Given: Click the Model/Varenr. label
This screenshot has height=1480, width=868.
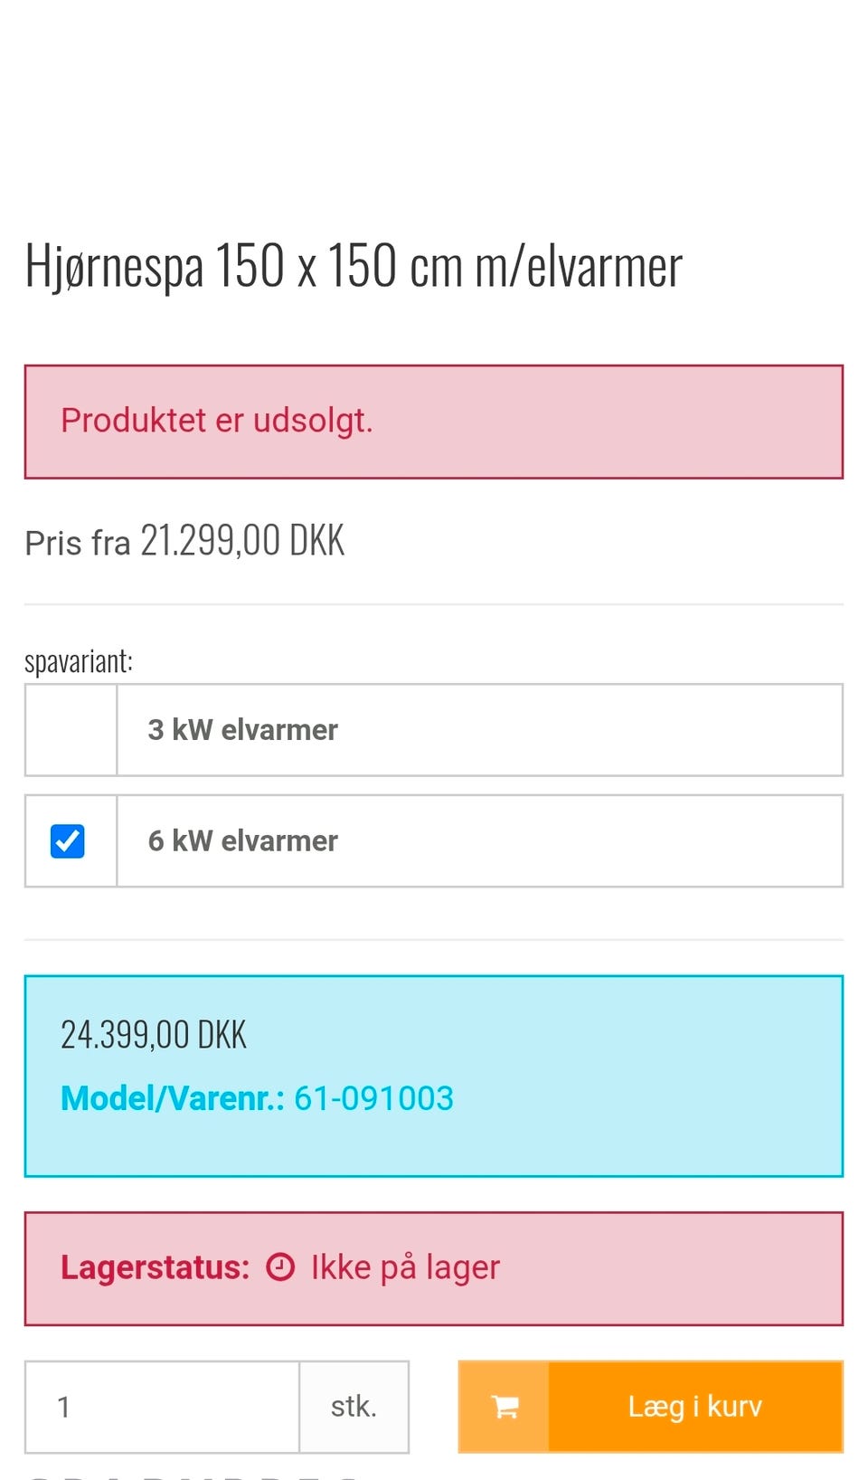Looking at the screenshot, I should 172,1098.
